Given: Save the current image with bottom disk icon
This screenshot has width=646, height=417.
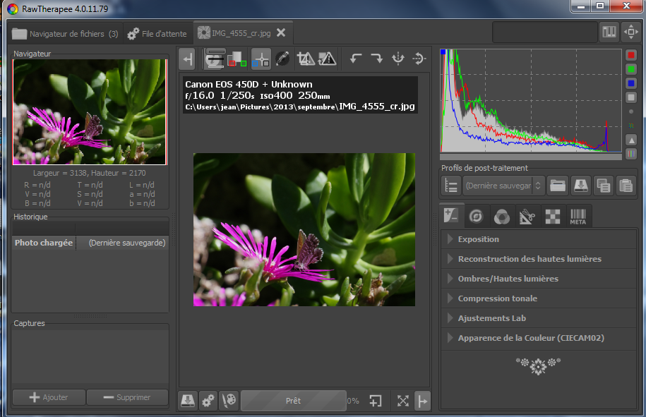Looking at the screenshot, I should pos(188,401).
